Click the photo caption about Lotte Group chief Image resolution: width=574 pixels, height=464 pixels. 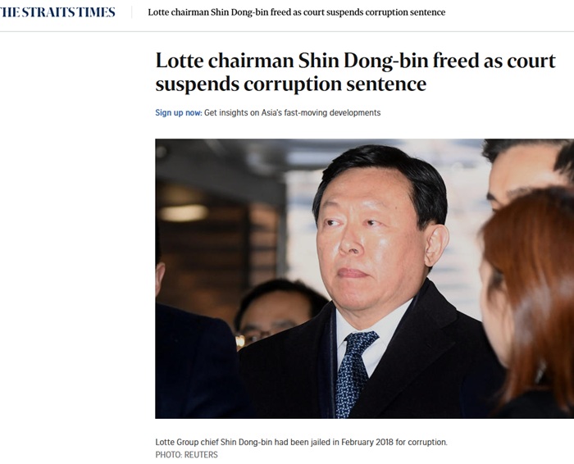tap(301, 442)
